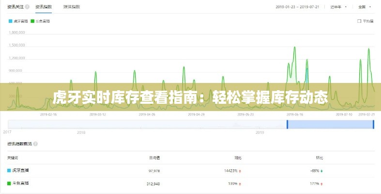Click the right handle of the timeline range selector
Viewport: 381px width, 194px height.
point(373,124)
